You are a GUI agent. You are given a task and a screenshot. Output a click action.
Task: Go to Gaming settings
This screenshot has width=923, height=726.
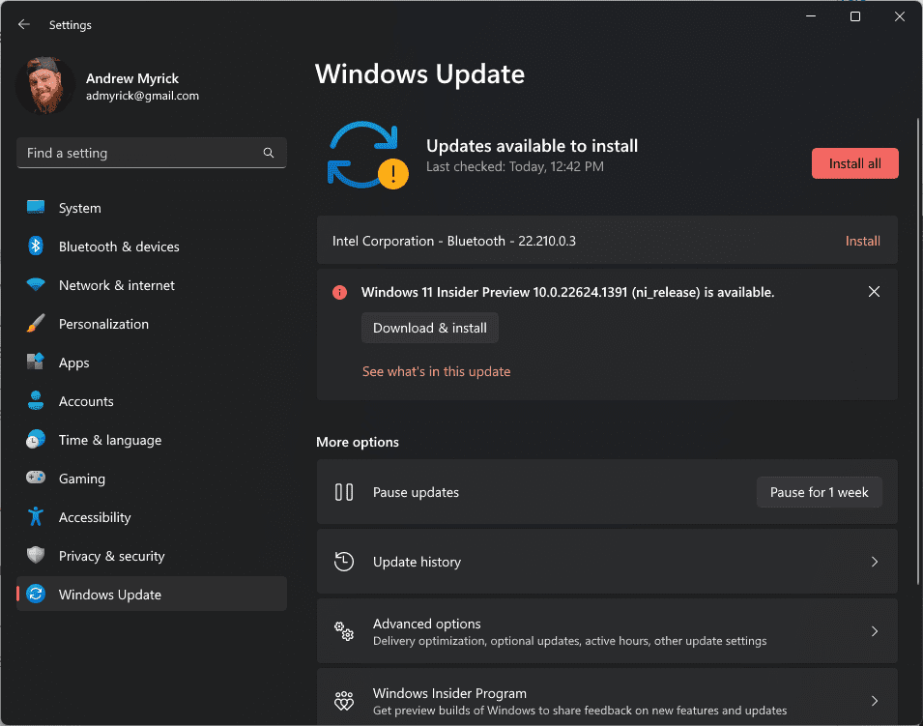click(152, 479)
